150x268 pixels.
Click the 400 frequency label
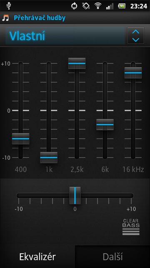(x=21, y=170)
